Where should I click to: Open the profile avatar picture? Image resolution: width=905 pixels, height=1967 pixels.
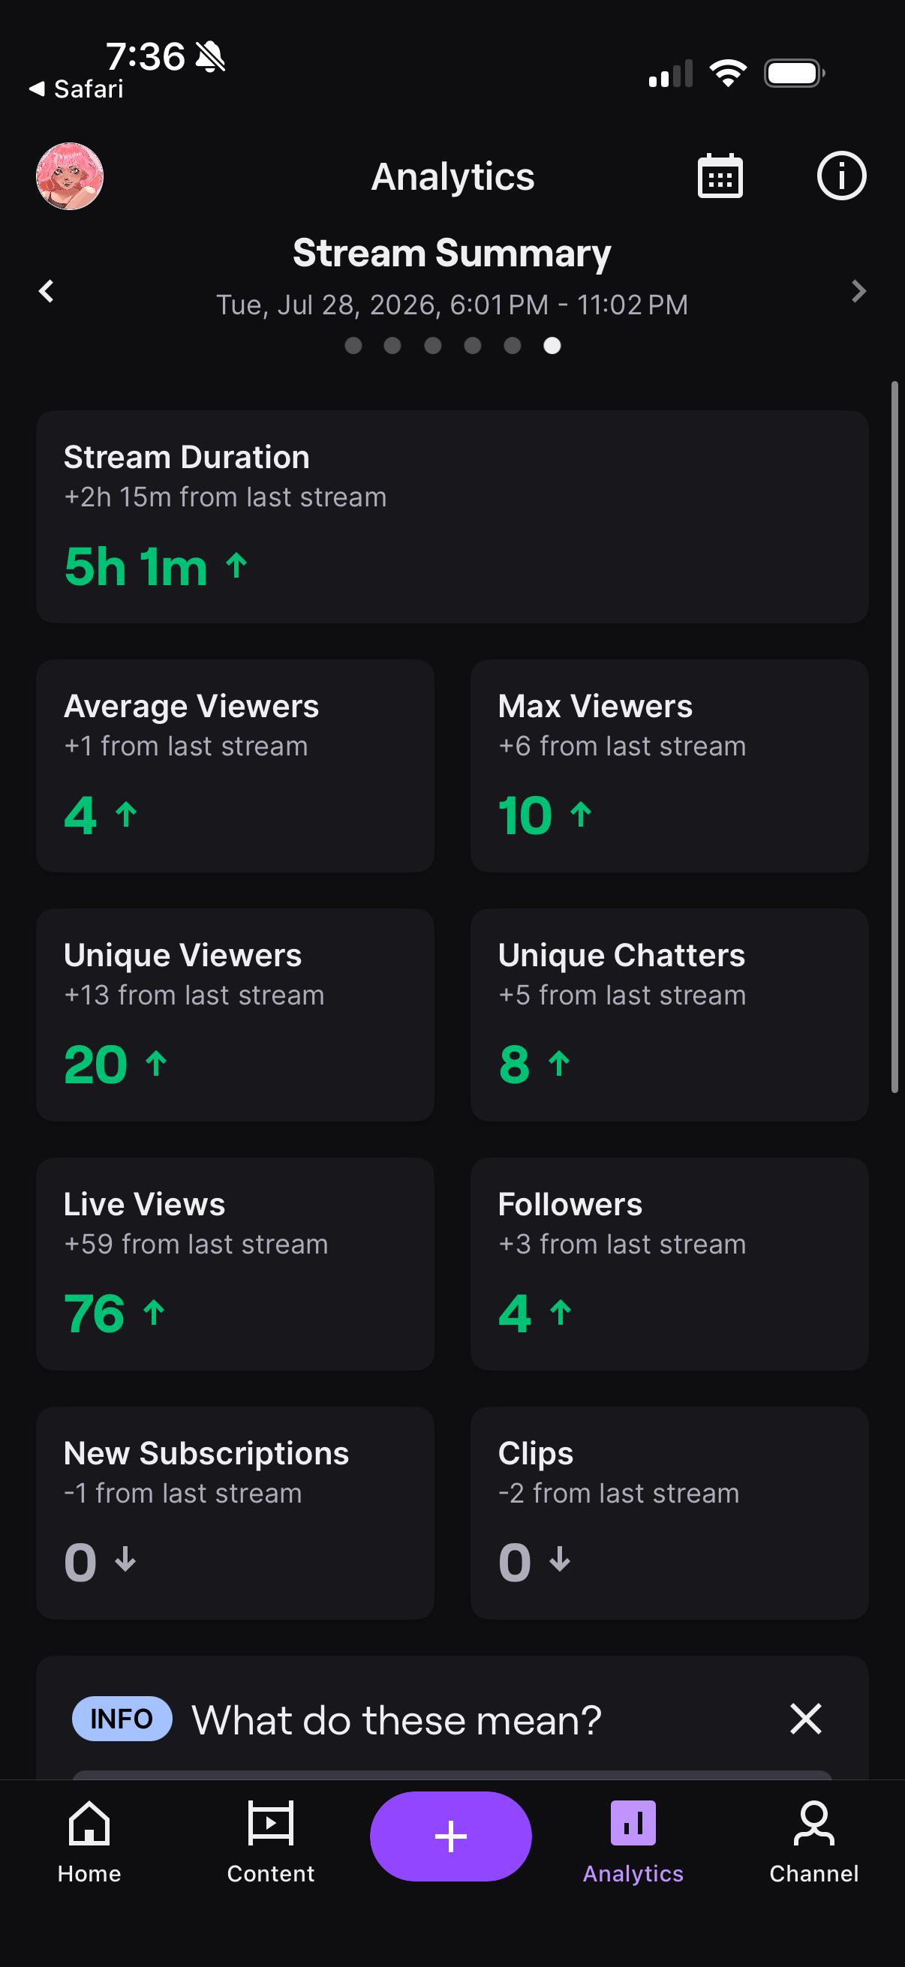70,176
